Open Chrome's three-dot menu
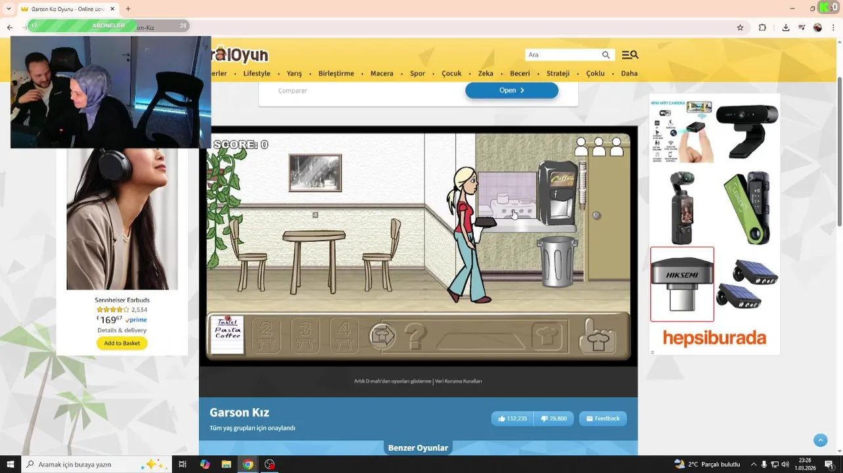843x473 pixels. coord(834,28)
